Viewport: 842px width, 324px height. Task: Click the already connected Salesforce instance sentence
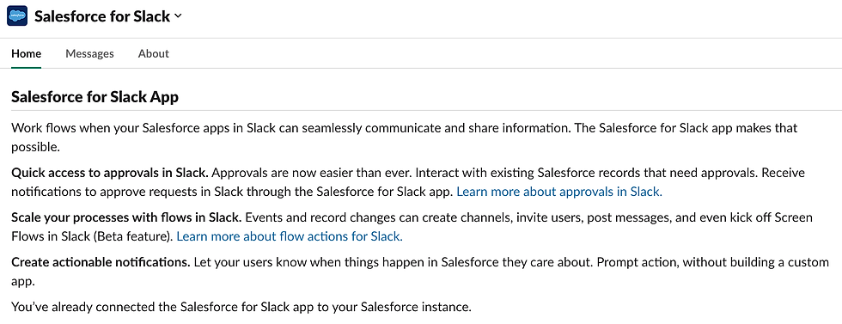coord(241,308)
